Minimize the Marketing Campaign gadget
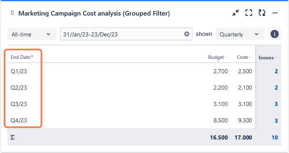 click(x=236, y=13)
